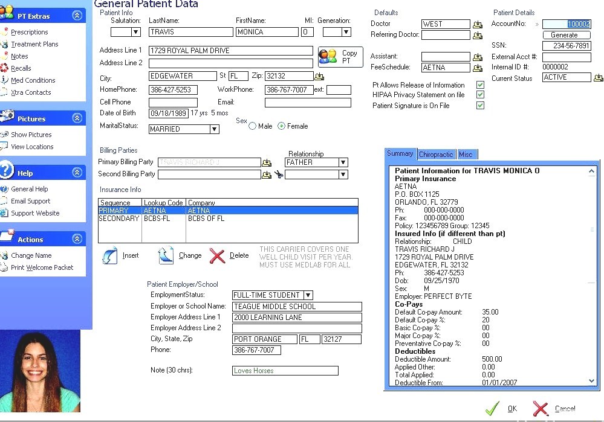Viewport: 604px width, 422px height.
Task: Select the PRIMARY AETNA insurance row
Action: (x=228, y=211)
